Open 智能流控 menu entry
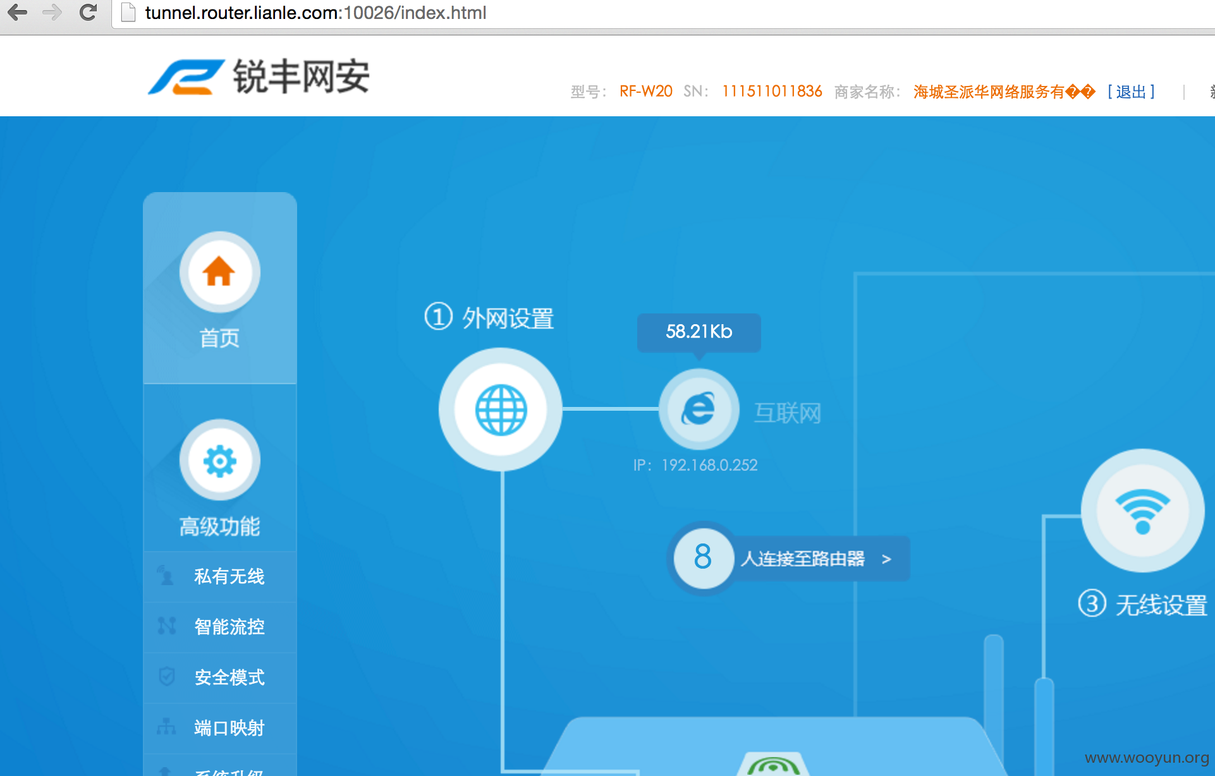This screenshot has width=1215, height=776. click(220, 627)
